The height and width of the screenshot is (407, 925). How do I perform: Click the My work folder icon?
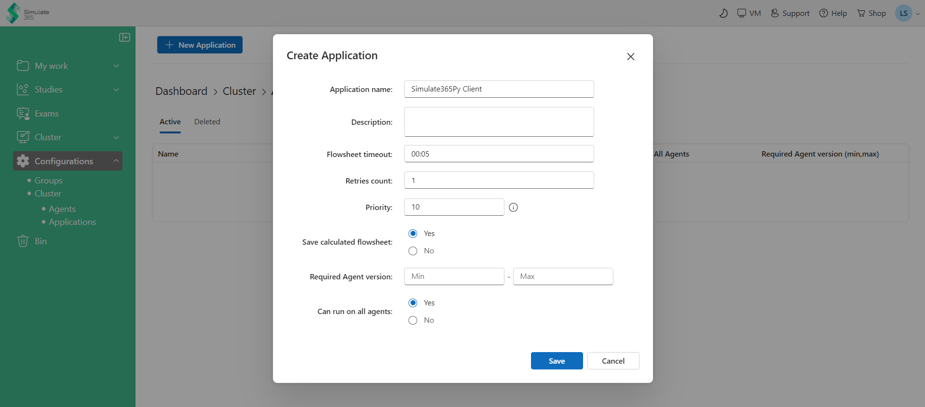23,66
